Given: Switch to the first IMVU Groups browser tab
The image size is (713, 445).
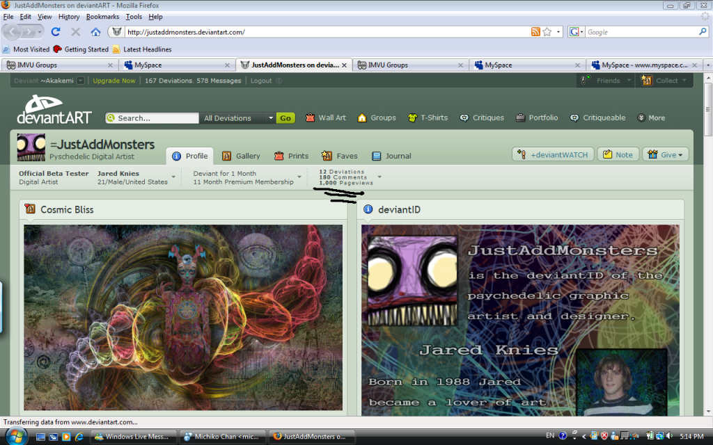Looking at the screenshot, I should click(60, 65).
